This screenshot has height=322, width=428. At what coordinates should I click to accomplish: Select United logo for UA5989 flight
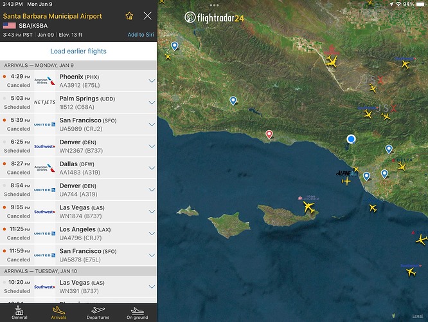[45, 124]
